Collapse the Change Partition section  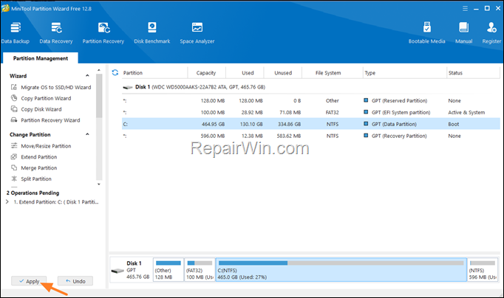click(87, 134)
